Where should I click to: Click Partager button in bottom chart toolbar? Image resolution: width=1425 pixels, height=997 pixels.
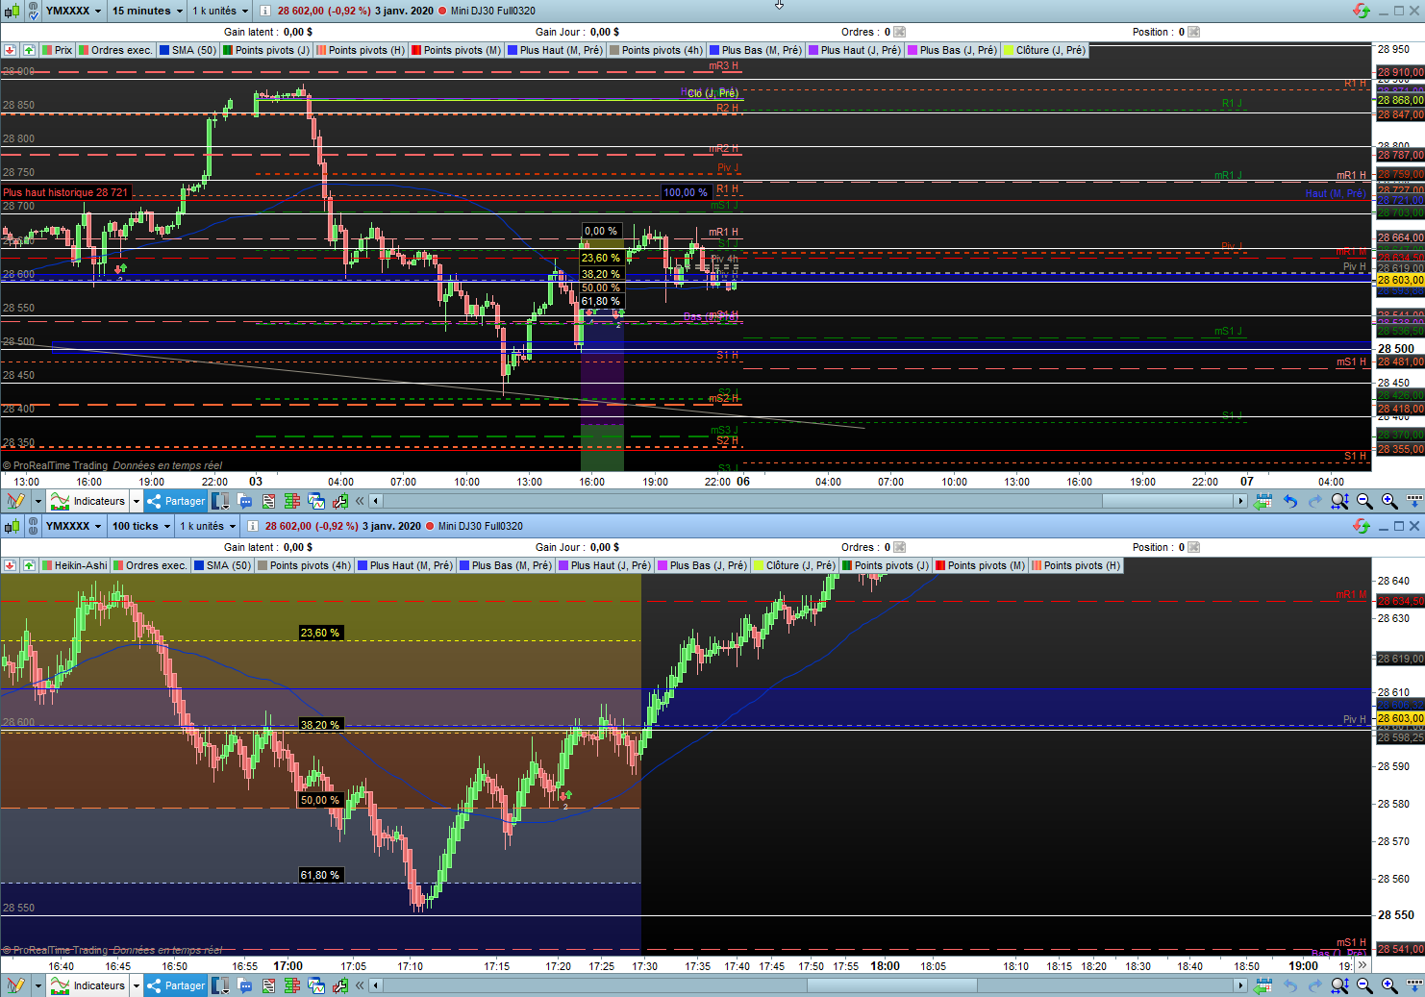pyautogui.click(x=176, y=985)
